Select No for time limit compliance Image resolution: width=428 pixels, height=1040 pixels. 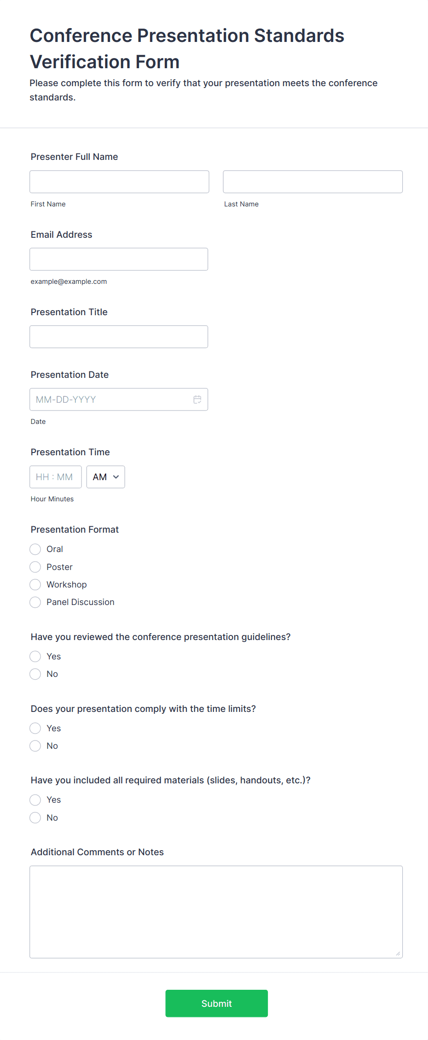click(35, 746)
